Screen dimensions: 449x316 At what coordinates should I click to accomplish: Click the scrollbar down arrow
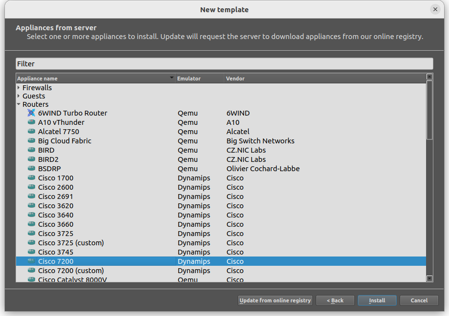point(429,278)
